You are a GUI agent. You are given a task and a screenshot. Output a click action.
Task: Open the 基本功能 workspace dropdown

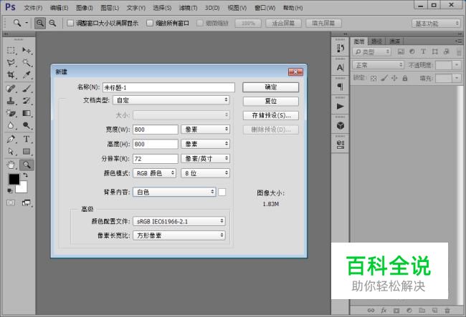(436, 24)
